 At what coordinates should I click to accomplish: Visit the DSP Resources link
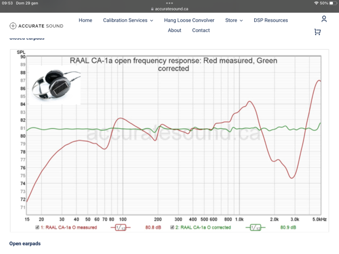coord(270,20)
